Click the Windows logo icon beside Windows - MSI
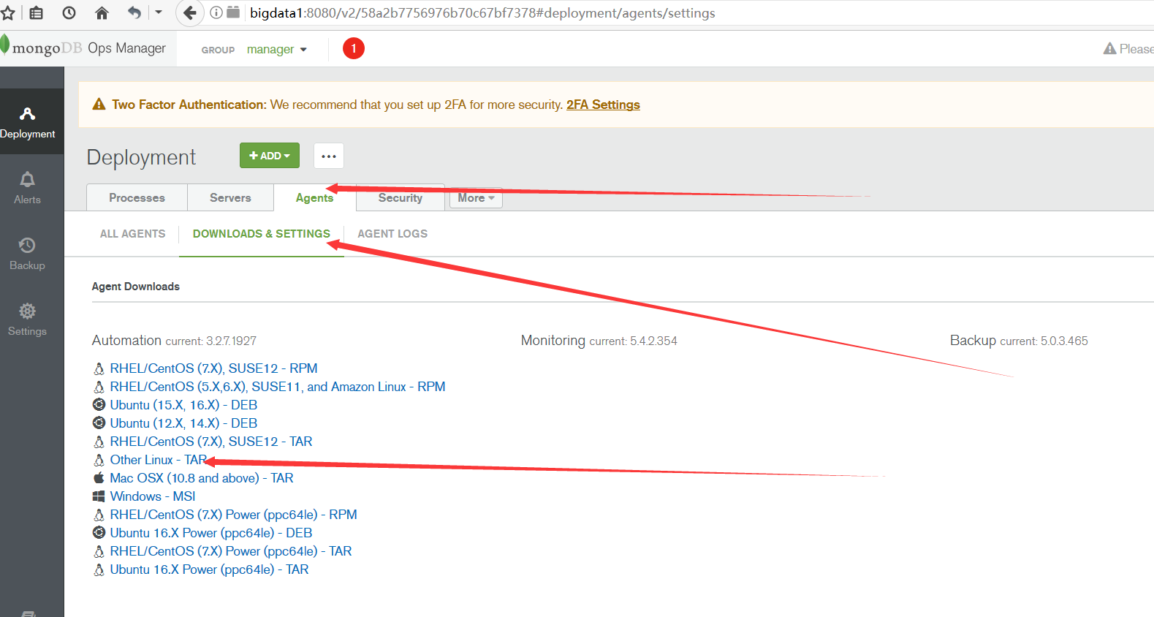Image resolution: width=1154 pixels, height=617 pixels. (99, 496)
